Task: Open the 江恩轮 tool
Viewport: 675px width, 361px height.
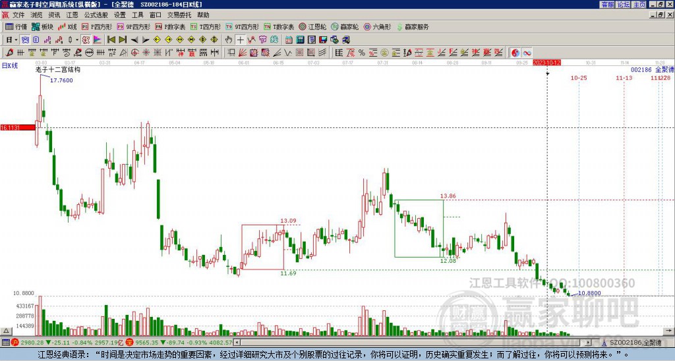Action: (312, 26)
